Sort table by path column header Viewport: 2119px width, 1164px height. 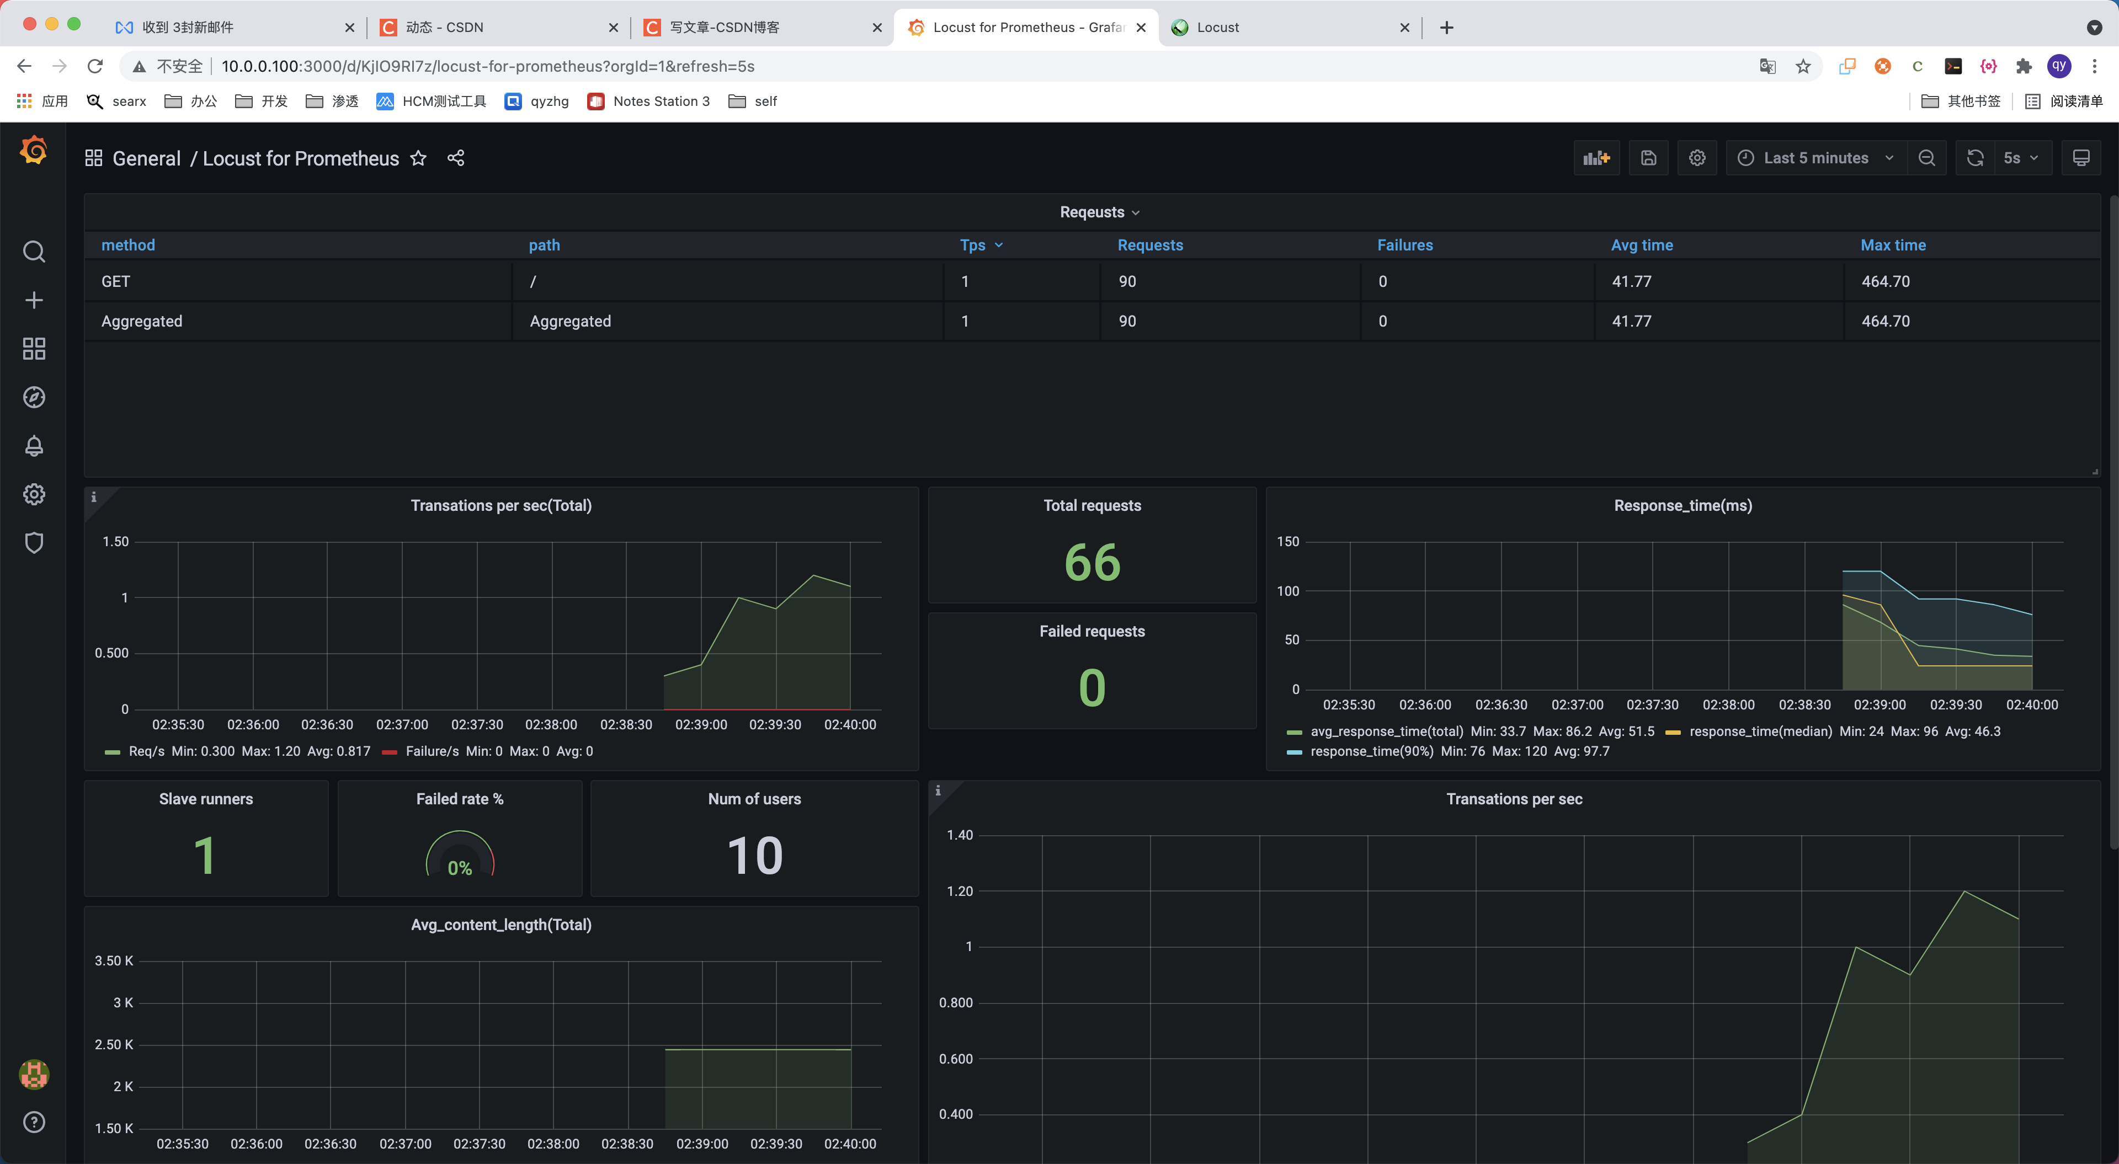pyautogui.click(x=544, y=245)
